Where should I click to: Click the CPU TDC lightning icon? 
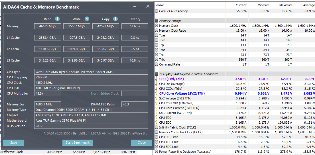coord(157,118)
